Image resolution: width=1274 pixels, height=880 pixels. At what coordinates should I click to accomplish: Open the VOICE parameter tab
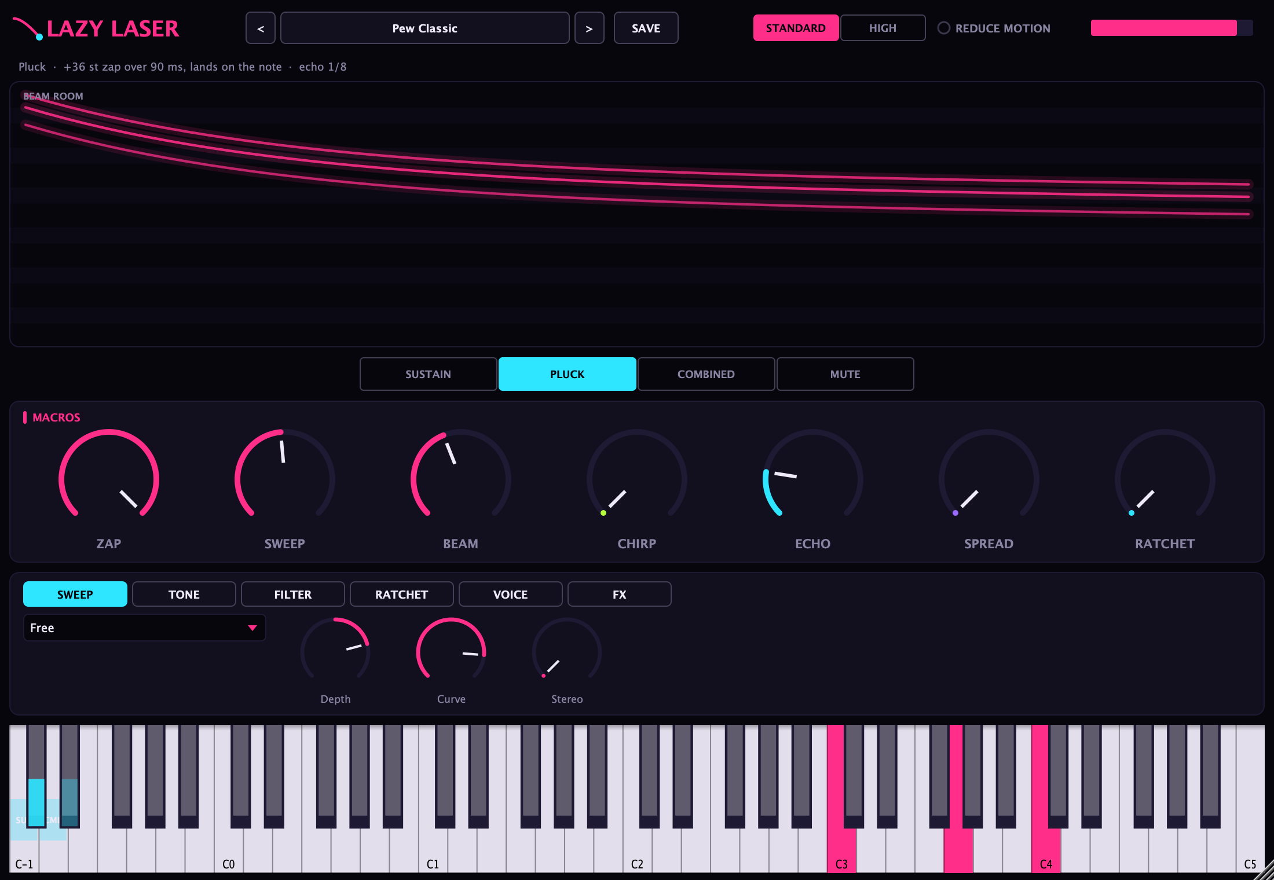pyautogui.click(x=511, y=594)
